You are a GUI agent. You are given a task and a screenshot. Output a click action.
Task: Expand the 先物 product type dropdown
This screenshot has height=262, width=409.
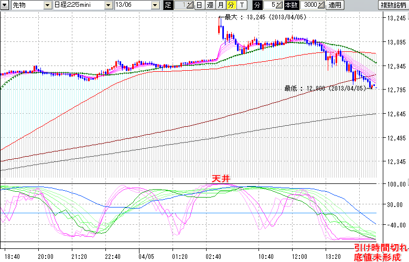pyautogui.click(x=48, y=5)
